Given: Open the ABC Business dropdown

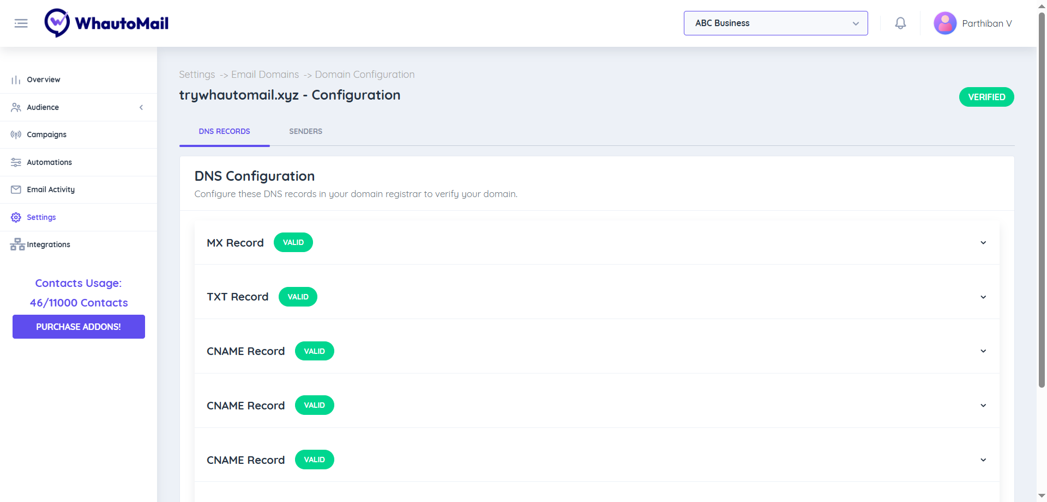Looking at the screenshot, I should pos(775,23).
